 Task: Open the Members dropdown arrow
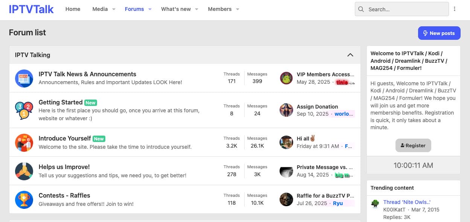tap(237, 9)
